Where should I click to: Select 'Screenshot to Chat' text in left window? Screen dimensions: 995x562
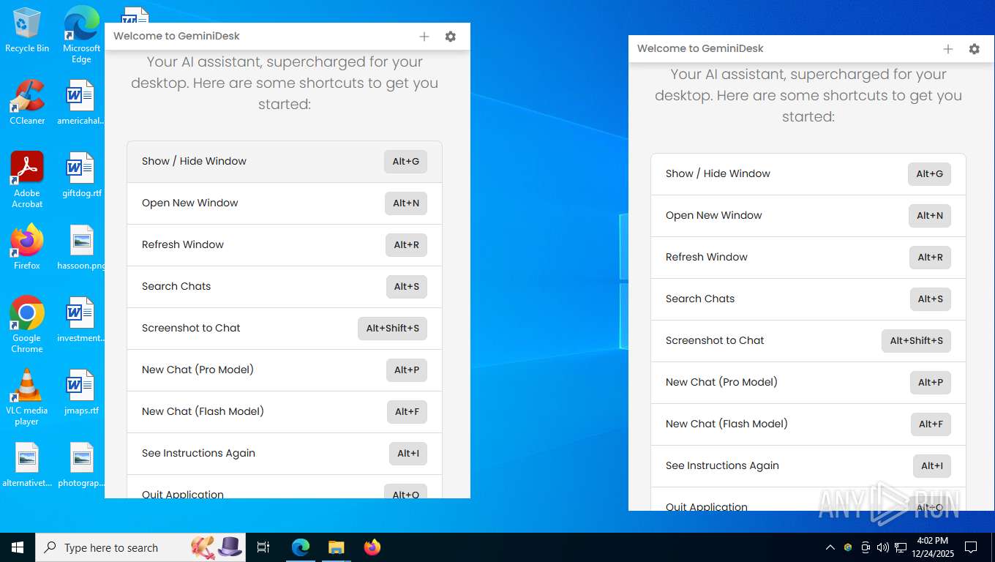[191, 329]
